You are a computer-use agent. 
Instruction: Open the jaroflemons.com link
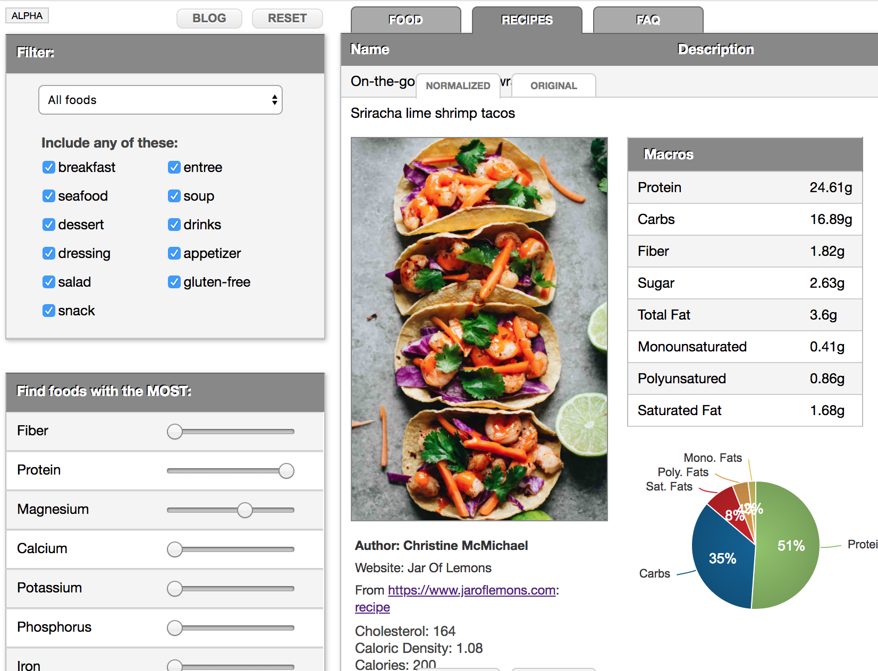click(x=472, y=590)
